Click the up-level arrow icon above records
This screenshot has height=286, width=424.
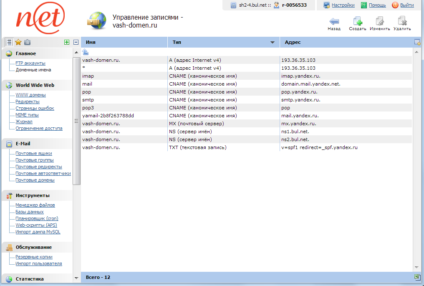point(85,52)
